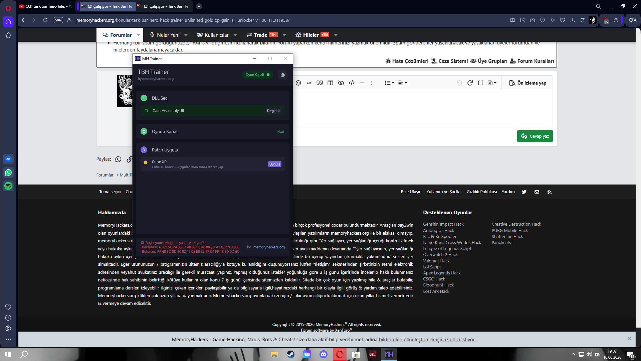Open the Genshin Impact Hack link
The width and height of the screenshot is (641, 361).
443,224
